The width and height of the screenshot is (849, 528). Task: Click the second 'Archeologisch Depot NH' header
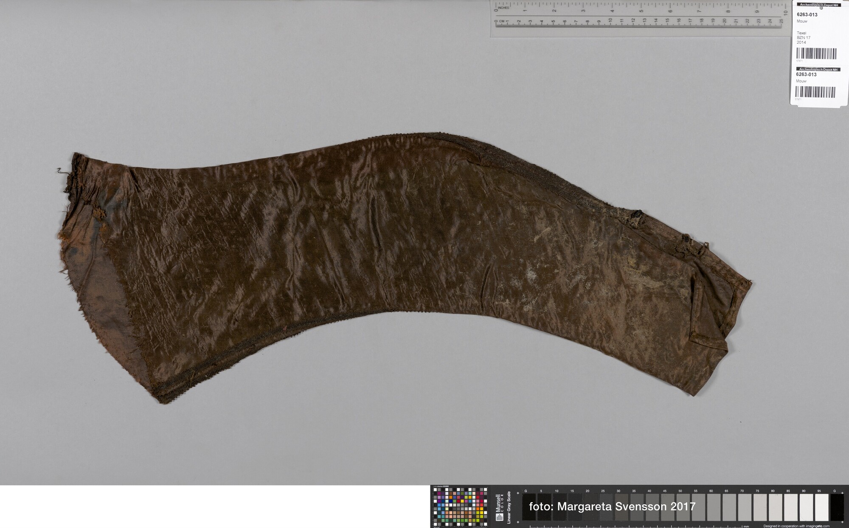(x=818, y=69)
